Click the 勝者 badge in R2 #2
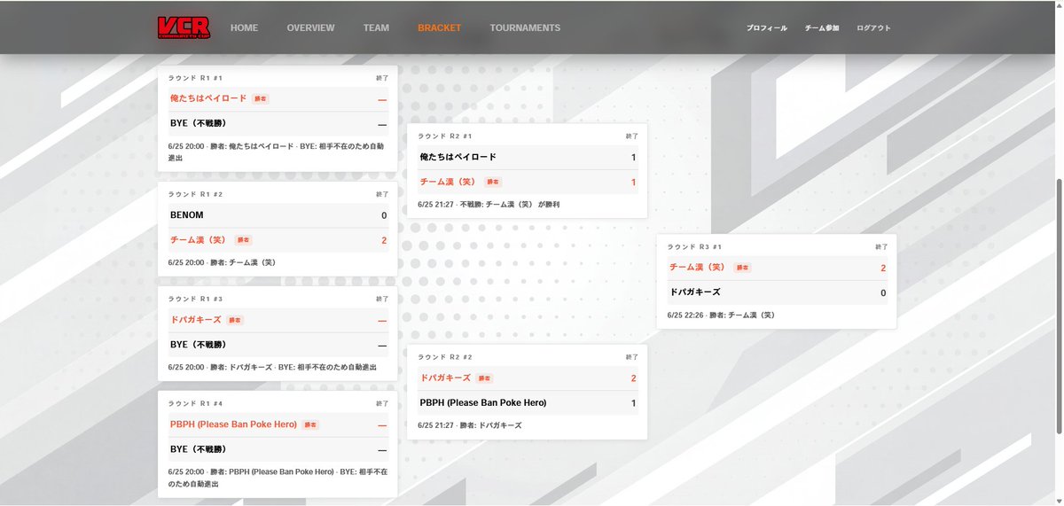 [x=485, y=378]
